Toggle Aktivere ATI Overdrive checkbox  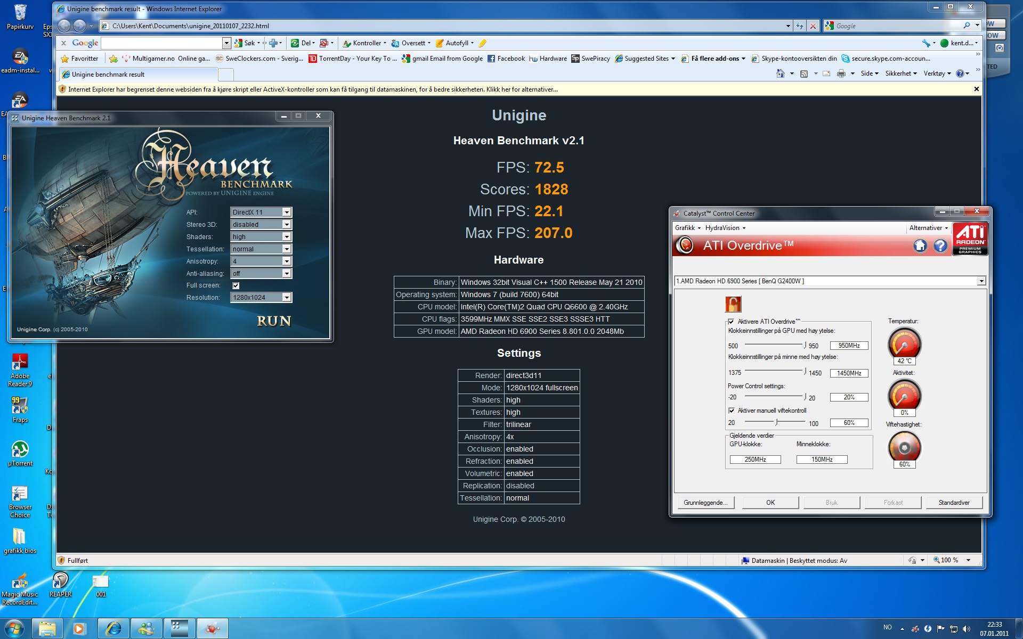(731, 322)
